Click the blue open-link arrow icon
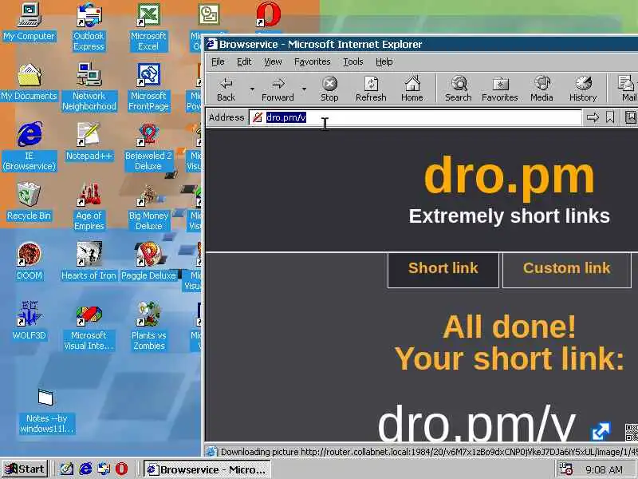638x479 pixels. pyautogui.click(x=601, y=431)
